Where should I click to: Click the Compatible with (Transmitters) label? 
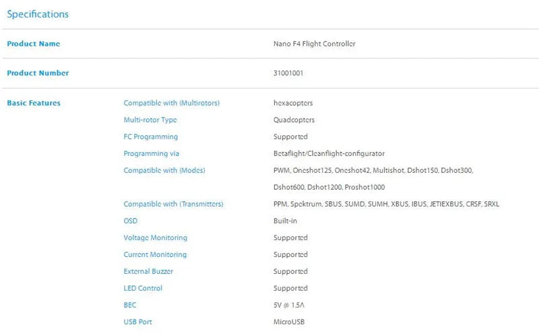coord(173,204)
